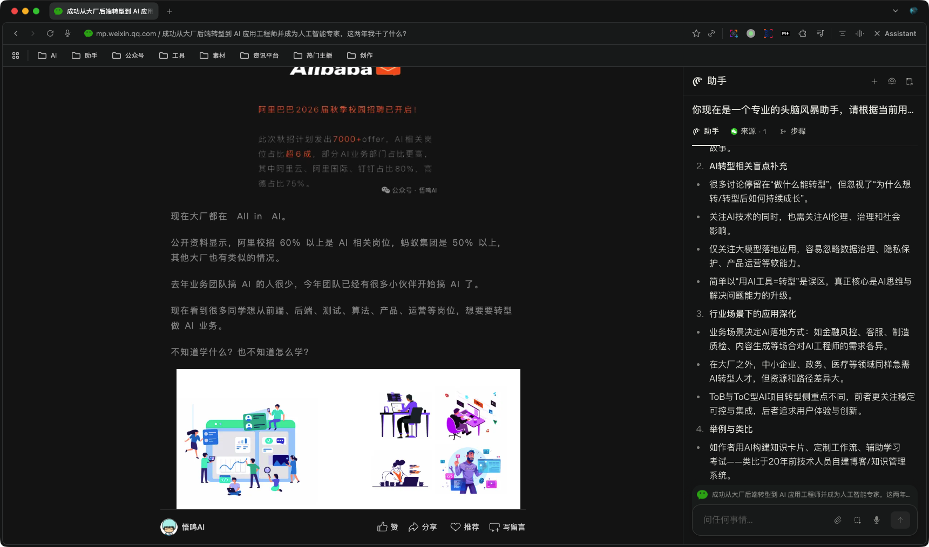The width and height of the screenshot is (929, 547).
Task: Go back with the browser back arrow
Action: click(x=16, y=33)
